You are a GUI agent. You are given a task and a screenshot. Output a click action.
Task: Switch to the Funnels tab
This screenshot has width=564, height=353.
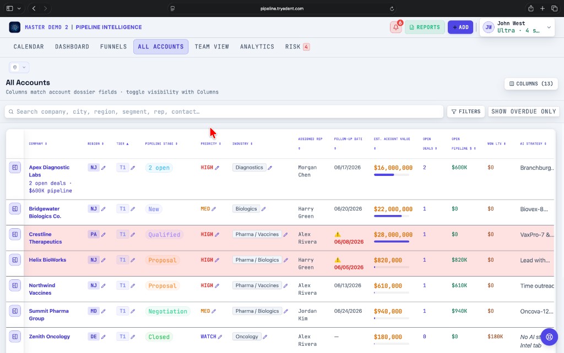[113, 47]
